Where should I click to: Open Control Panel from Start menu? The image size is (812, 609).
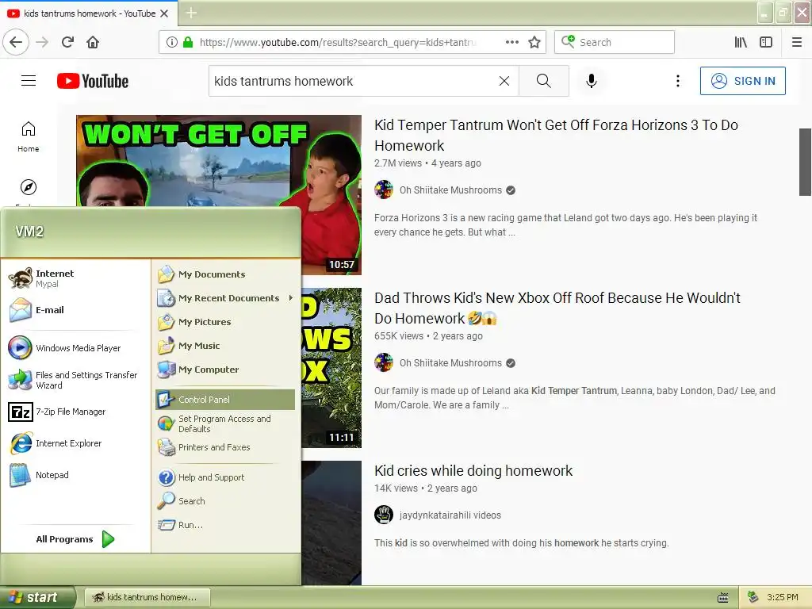tap(225, 400)
